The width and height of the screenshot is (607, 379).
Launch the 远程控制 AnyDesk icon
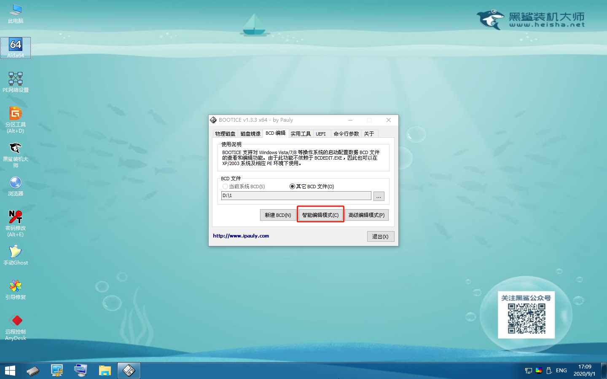point(16,327)
